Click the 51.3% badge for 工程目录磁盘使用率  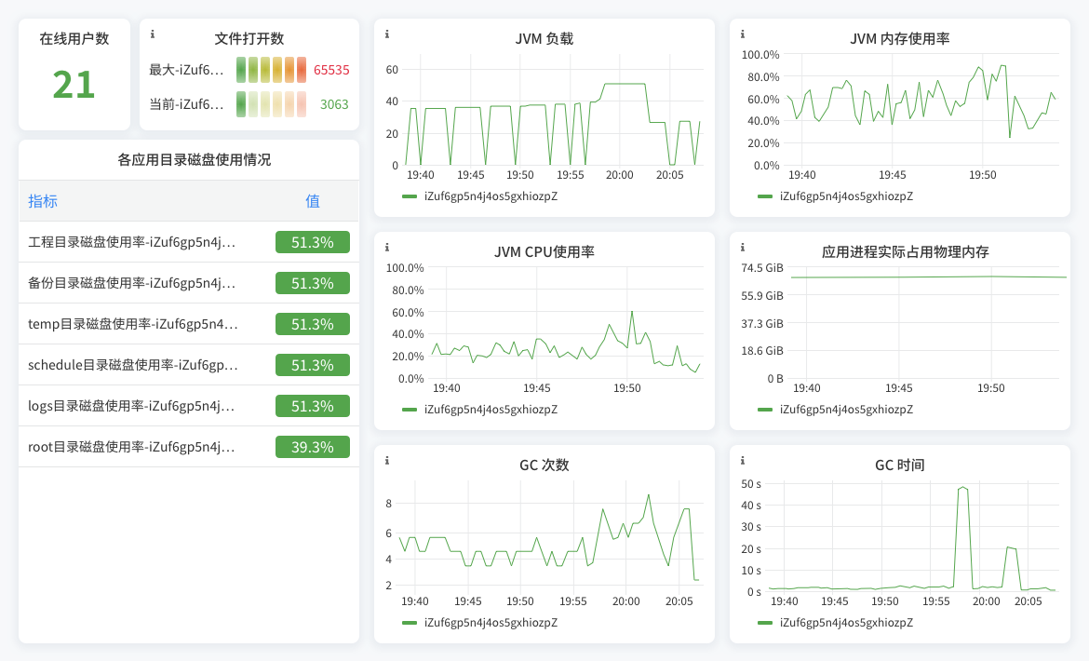[312, 242]
